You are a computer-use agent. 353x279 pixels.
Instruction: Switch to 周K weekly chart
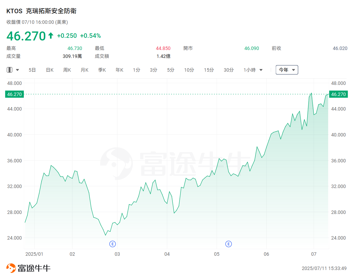[67, 70]
